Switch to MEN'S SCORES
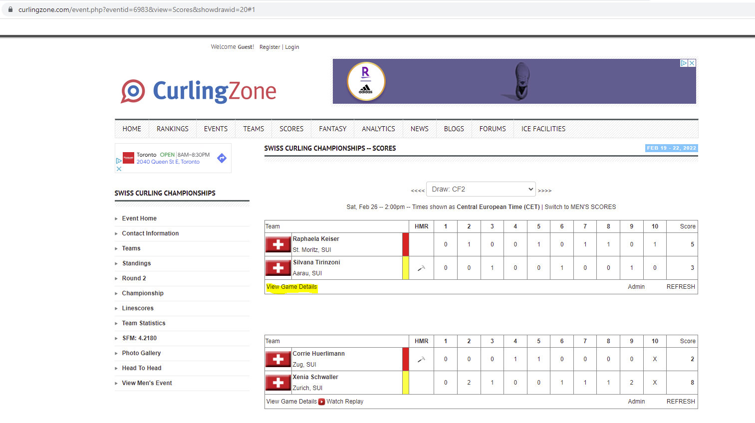This screenshot has width=755, height=423. coord(580,207)
